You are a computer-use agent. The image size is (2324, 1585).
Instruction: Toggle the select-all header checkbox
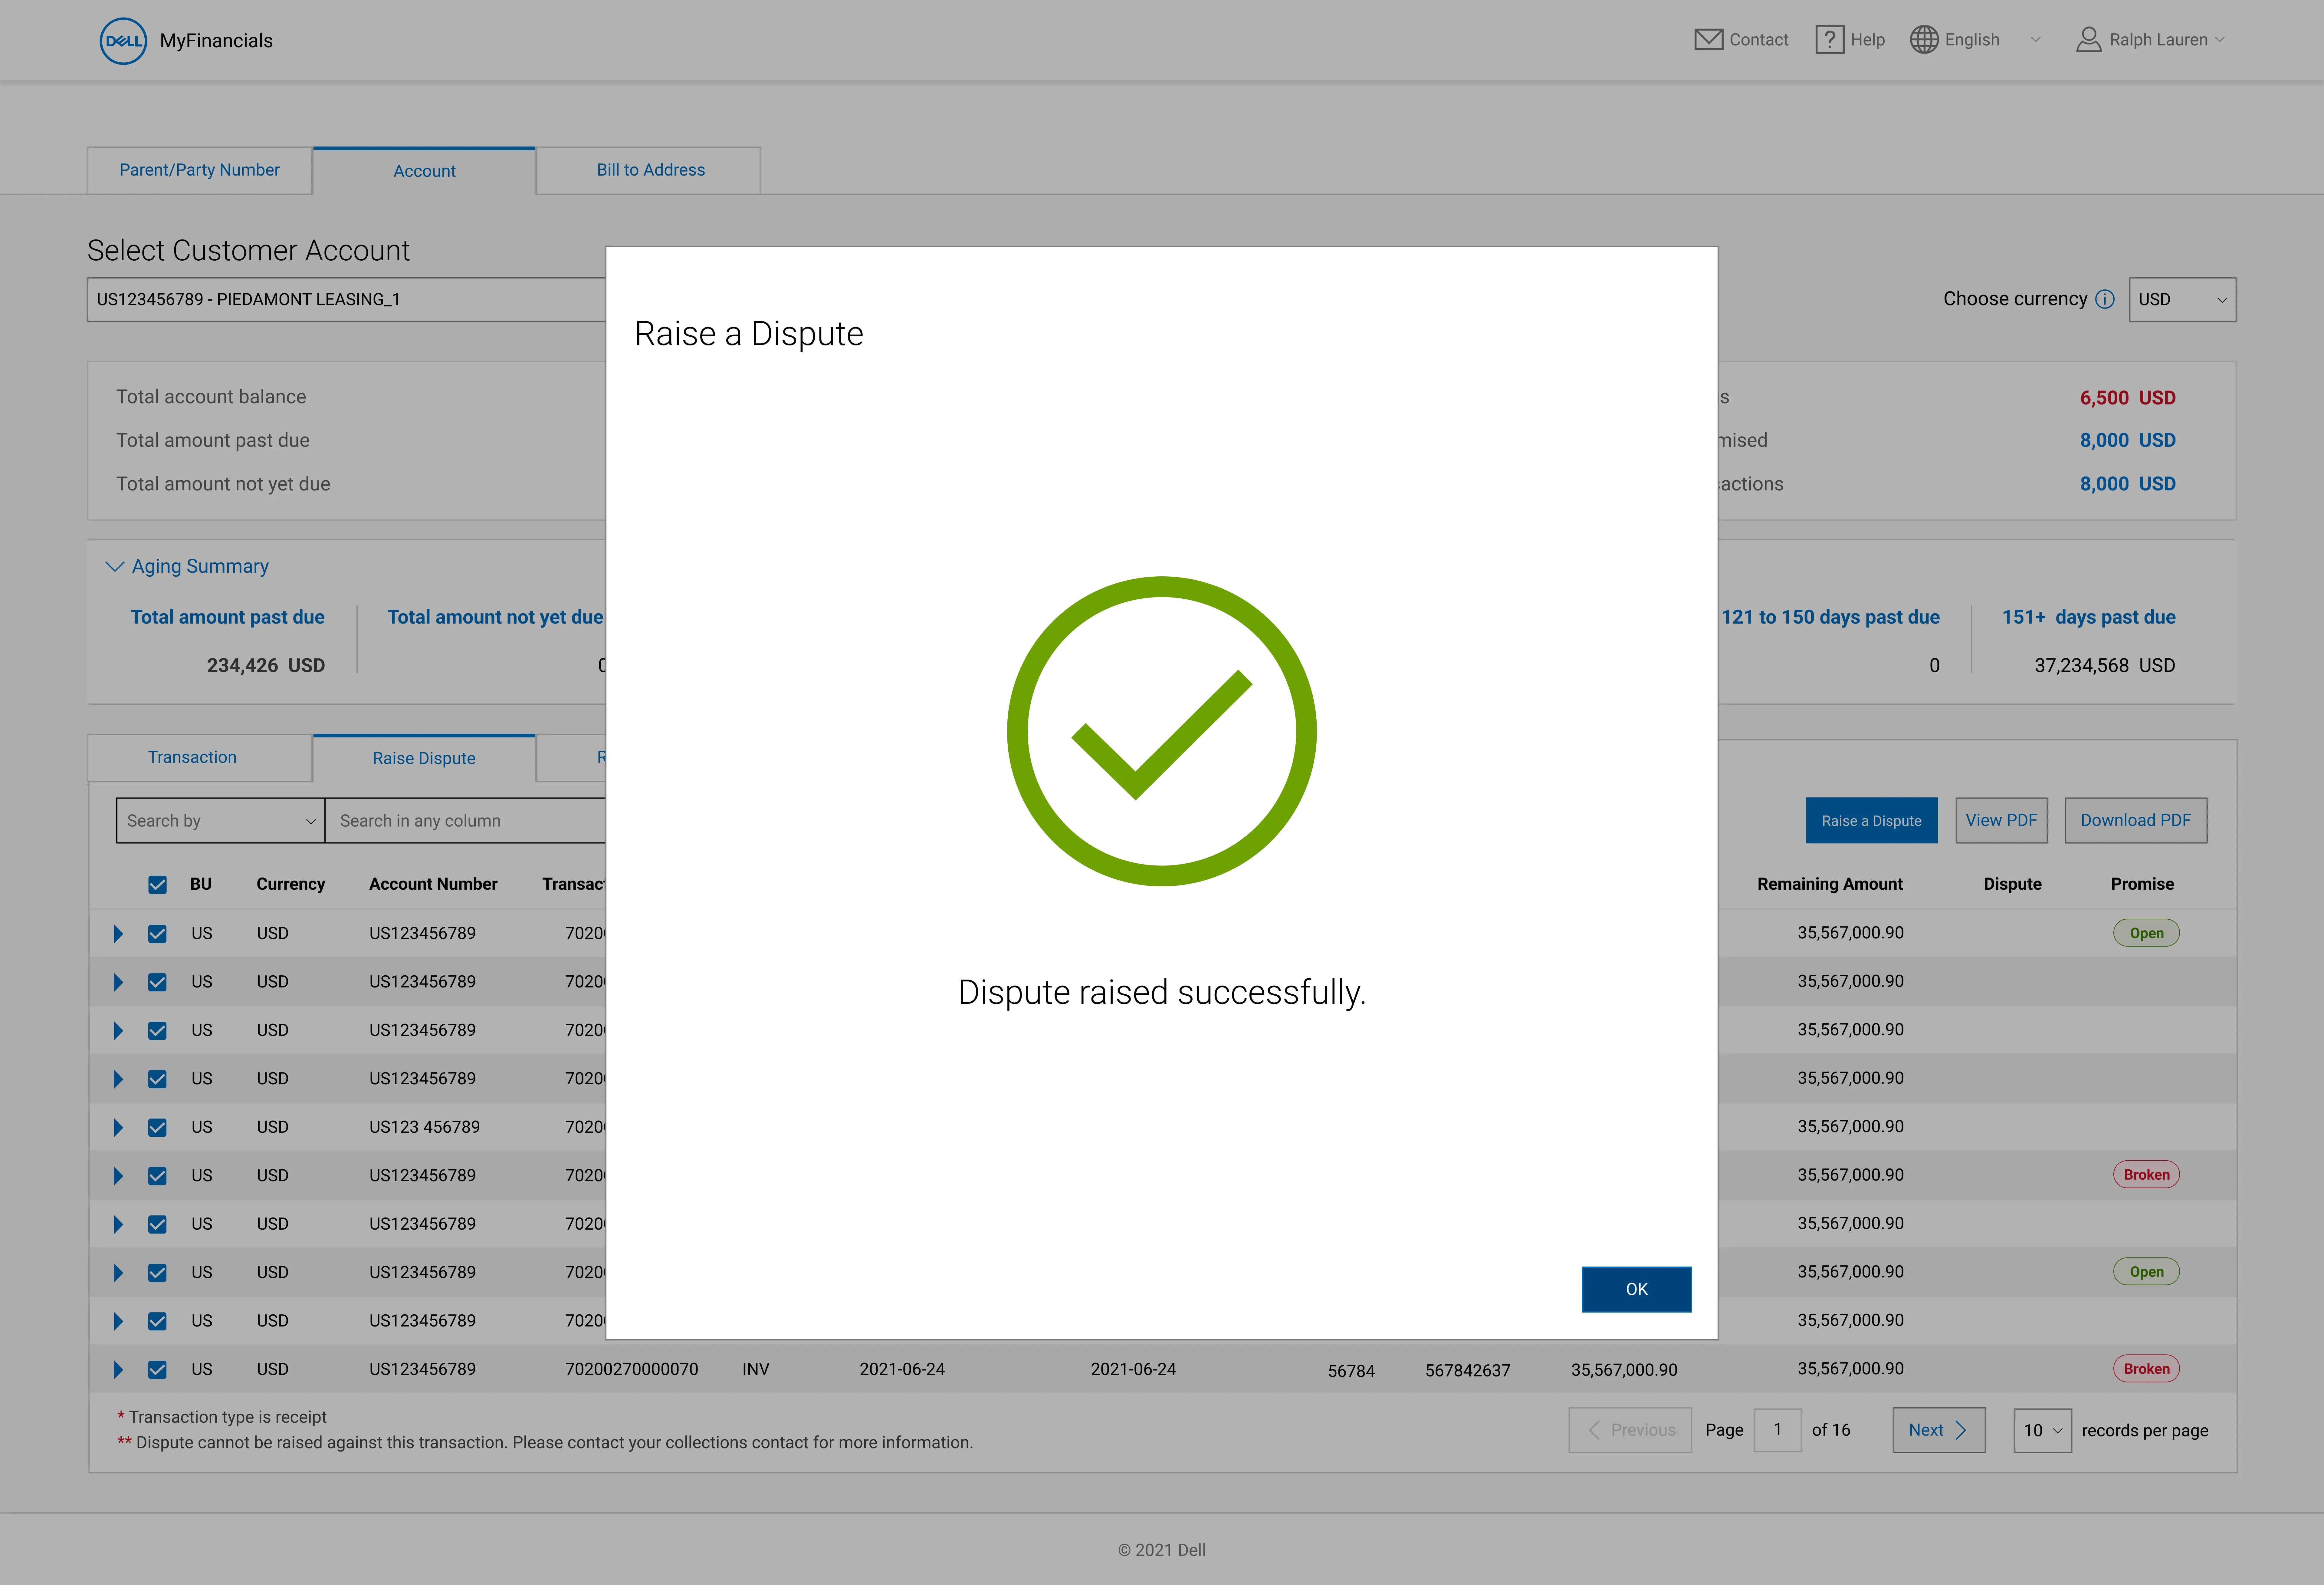coord(157,885)
